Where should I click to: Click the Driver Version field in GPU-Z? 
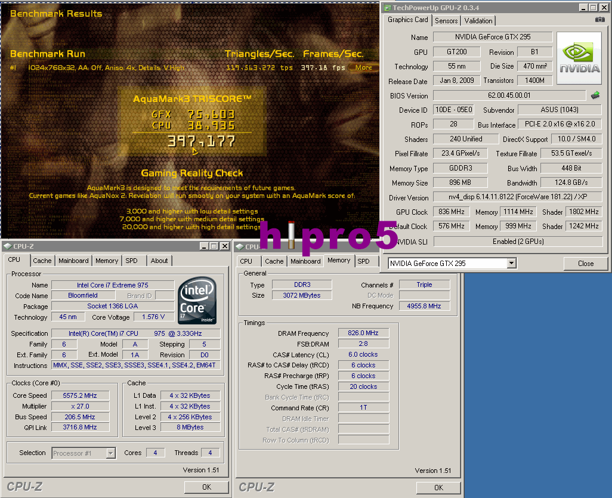[518, 197]
